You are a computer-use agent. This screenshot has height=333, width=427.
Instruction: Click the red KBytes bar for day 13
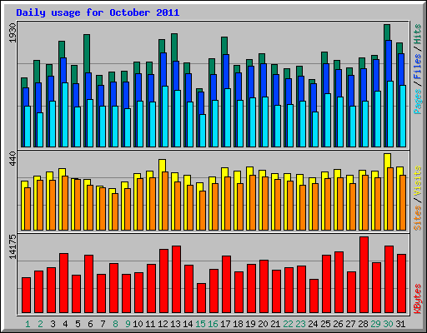pos(176,280)
